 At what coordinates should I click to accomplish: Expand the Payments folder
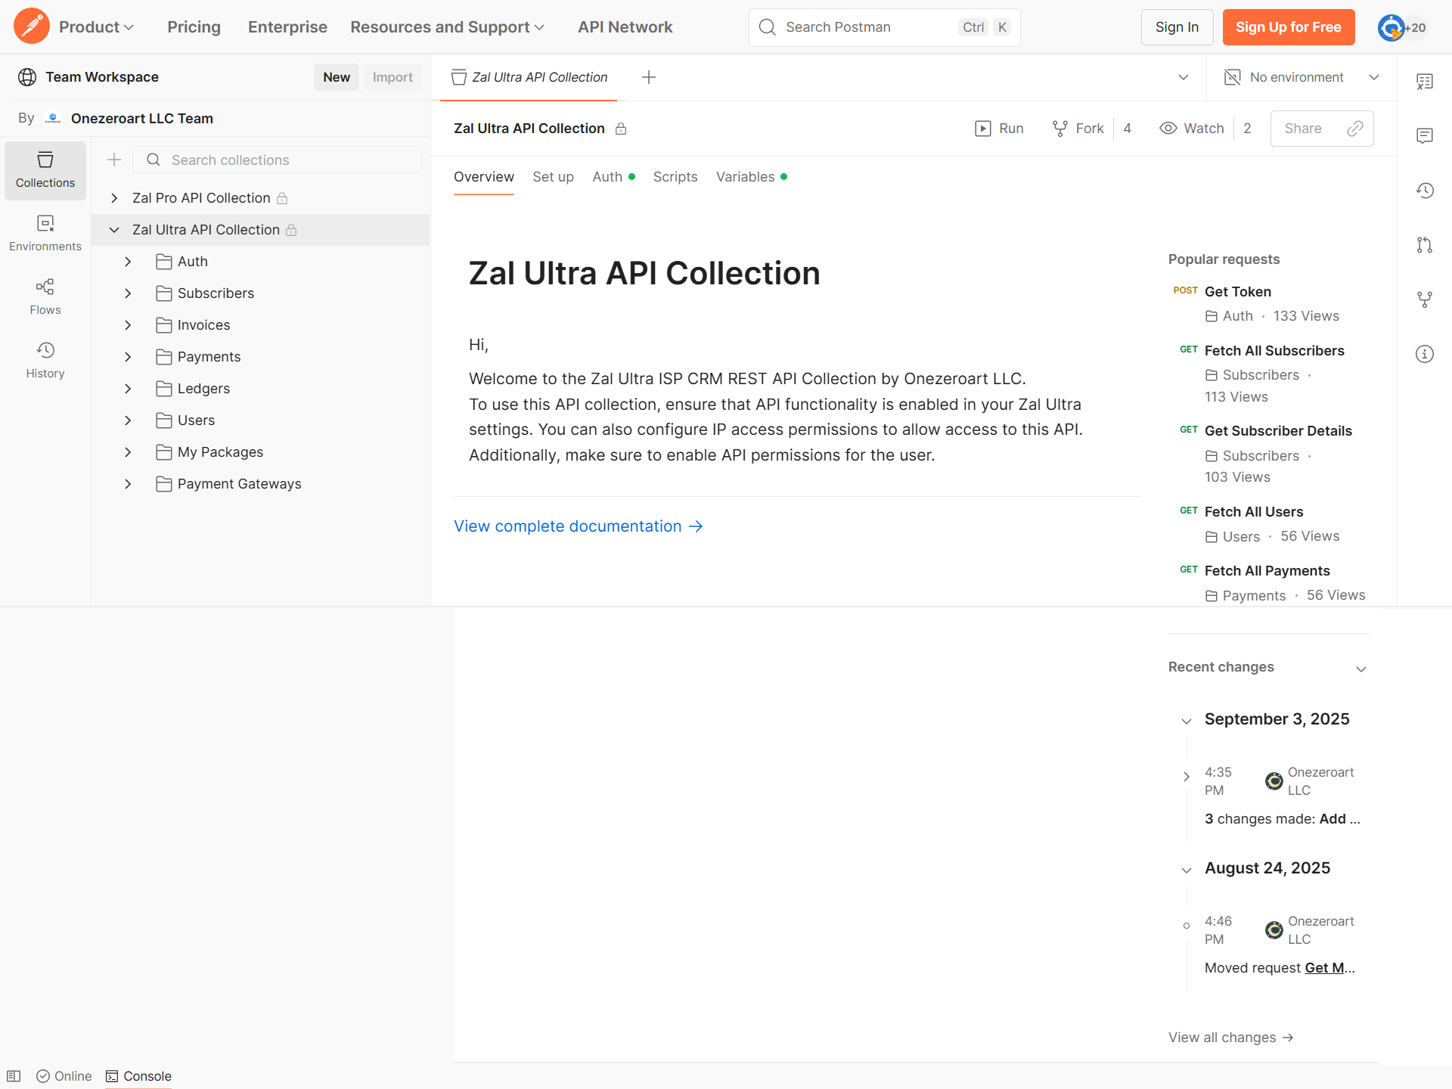(x=128, y=357)
